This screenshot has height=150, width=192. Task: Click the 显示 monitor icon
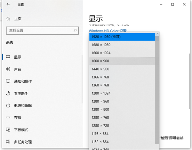pos(8,57)
